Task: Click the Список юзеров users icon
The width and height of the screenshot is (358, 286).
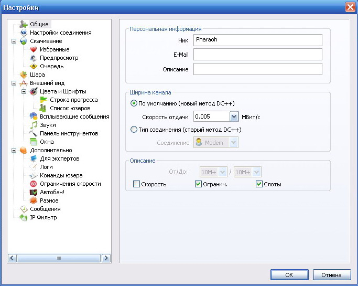Action: point(42,108)
